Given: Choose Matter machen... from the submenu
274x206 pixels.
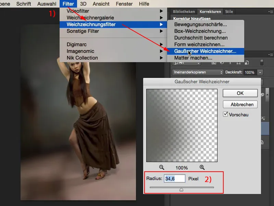Looking at the screenshot, I should point(206,58).
